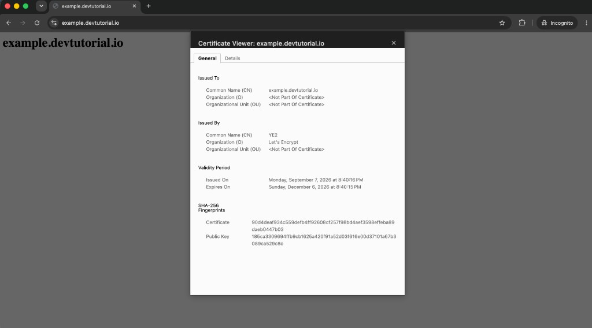Click the Let's Encrypt organization value
Image resolution: width=592 pixels, height=328 pixels.
click(283, 142)
